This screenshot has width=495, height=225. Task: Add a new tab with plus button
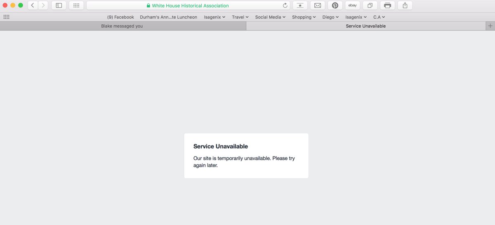490,26
